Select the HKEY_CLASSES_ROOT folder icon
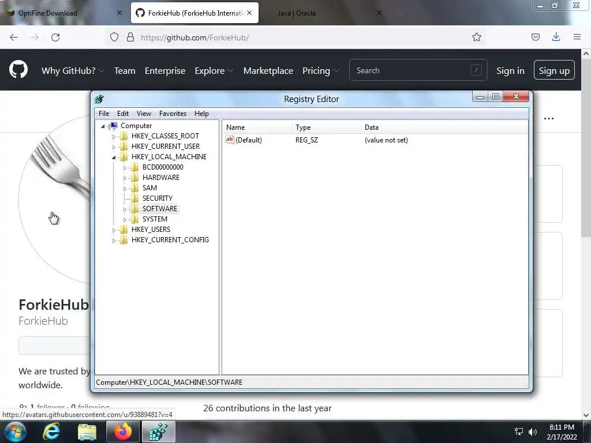The image size is (591, 443). tap(124, 136)
